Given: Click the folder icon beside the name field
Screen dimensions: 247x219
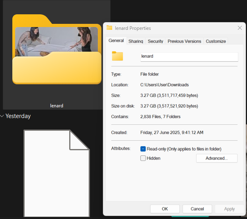Looking at the screenshot, I should pyautogui.click(x=117, y=56).
